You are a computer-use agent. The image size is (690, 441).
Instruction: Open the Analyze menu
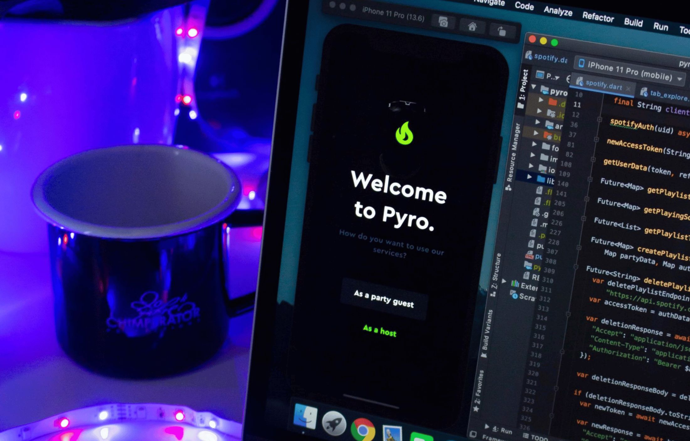(x=558, y=11)
